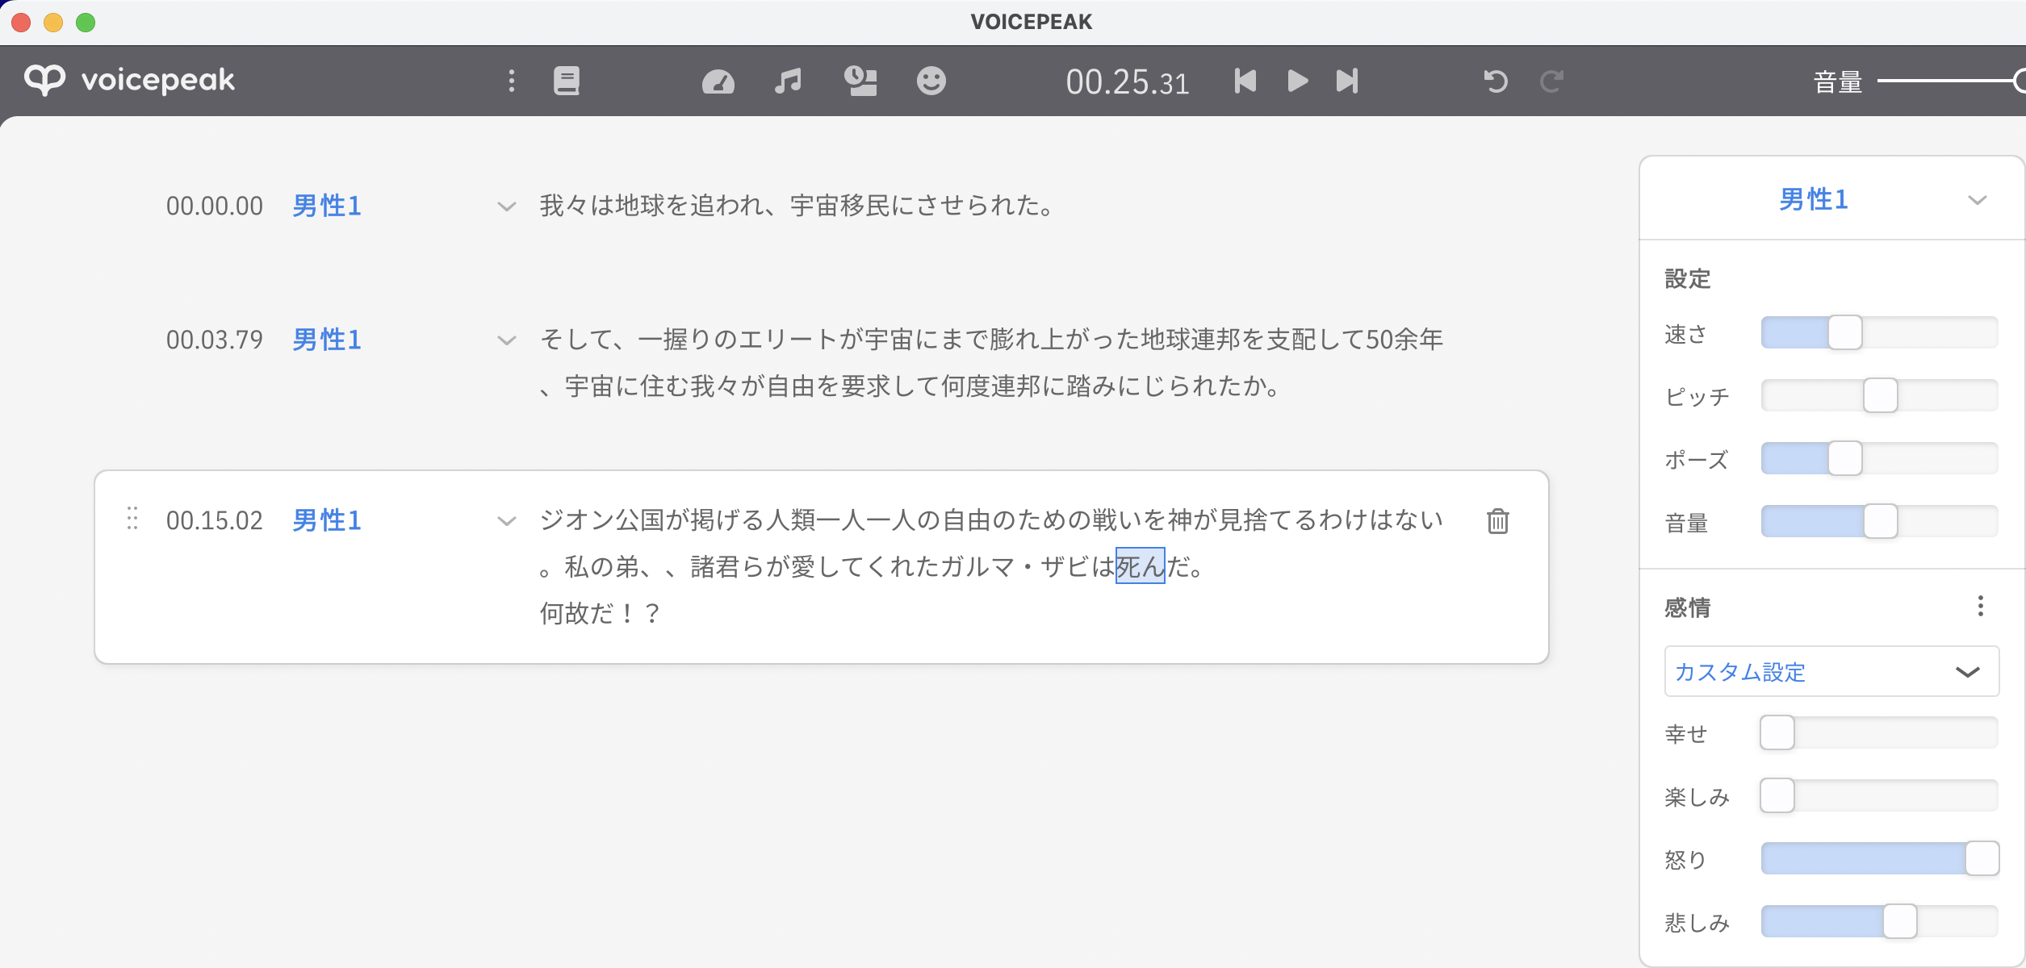
Task: Skip to previous block
Action: point(1245,81)
